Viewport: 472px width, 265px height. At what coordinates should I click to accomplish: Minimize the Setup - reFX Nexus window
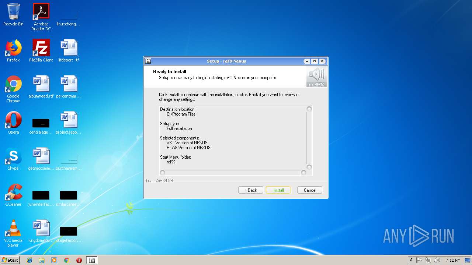(x=307, y=61)
